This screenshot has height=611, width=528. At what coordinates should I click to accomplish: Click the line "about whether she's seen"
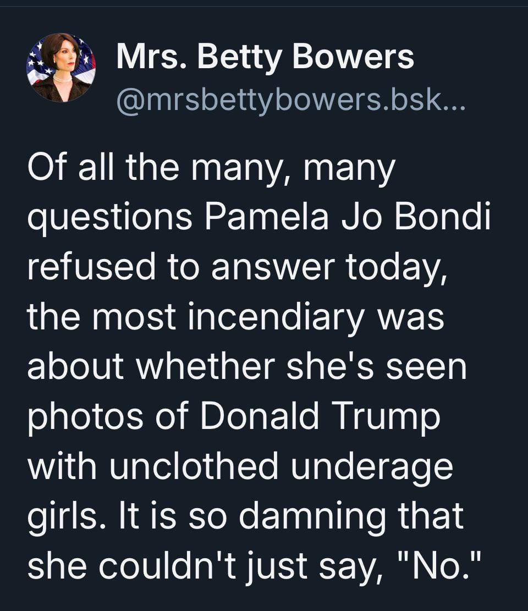tap(247, 367)
